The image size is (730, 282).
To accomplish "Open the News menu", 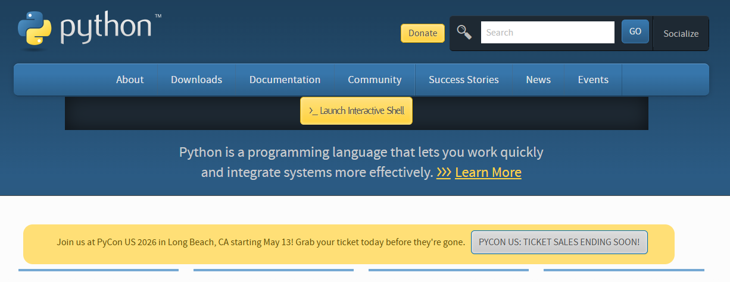I will [x=538, y=80].
